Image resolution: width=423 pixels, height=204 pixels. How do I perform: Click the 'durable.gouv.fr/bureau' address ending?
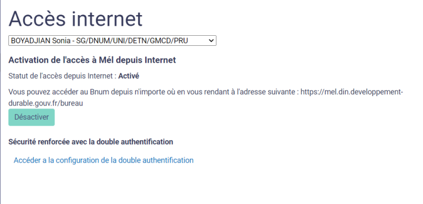45,103
